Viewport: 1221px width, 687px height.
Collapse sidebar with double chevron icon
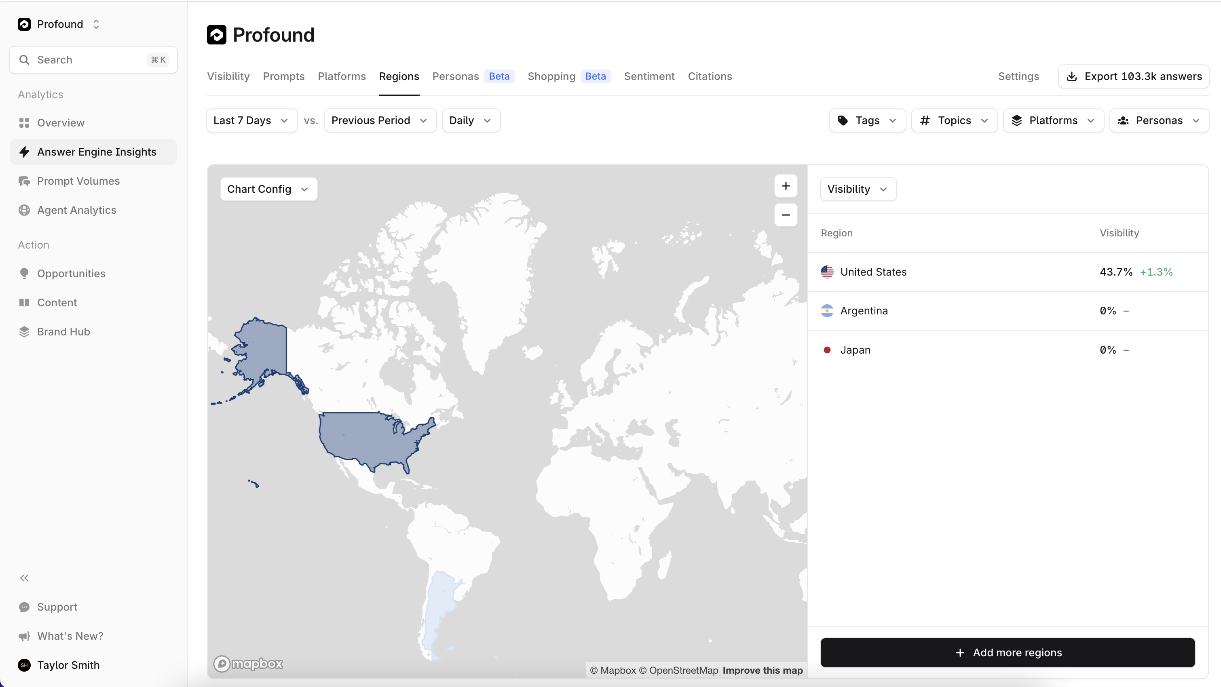[x=24, y=578]
